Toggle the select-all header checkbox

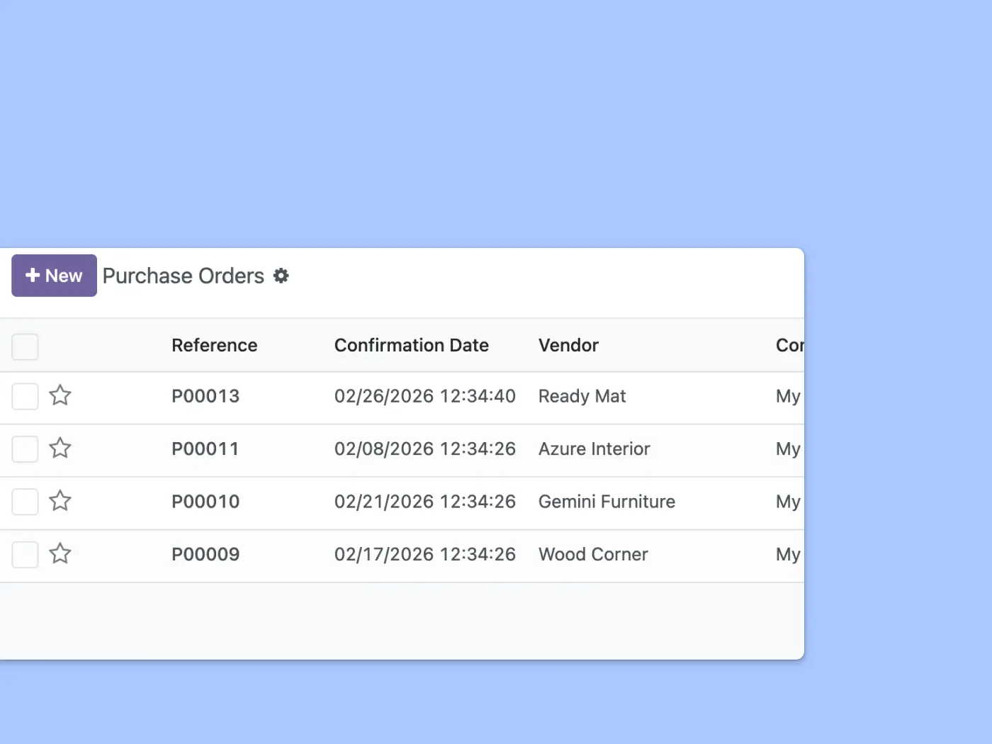[x=25, y=346]
